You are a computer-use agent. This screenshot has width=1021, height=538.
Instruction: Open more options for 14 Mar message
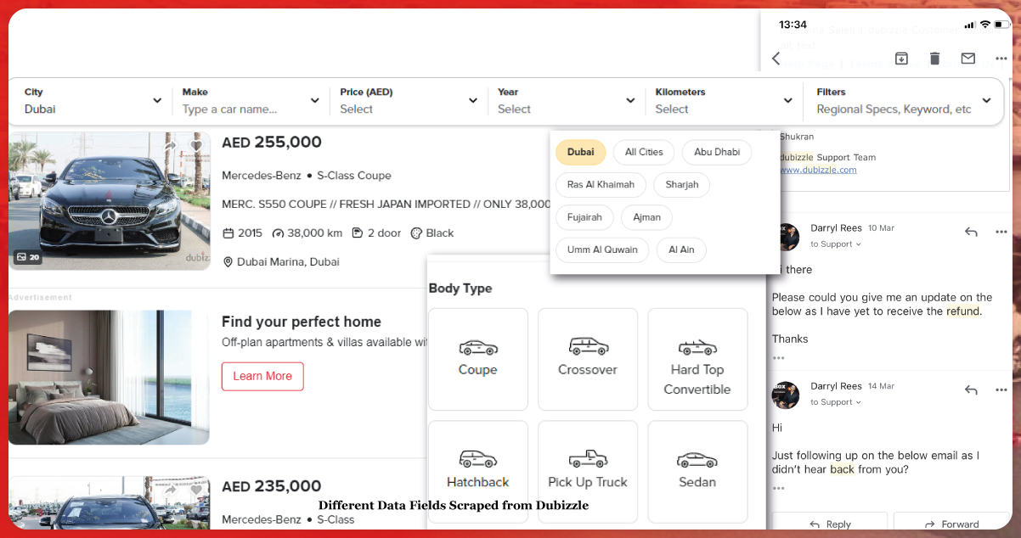click(x=1001, y=389)
